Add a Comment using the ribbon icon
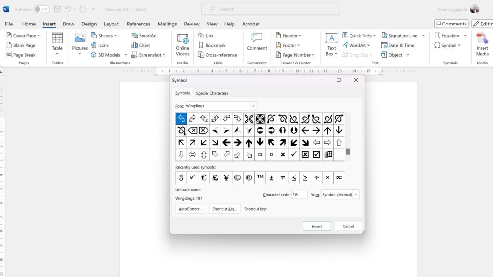 [257, 38]
